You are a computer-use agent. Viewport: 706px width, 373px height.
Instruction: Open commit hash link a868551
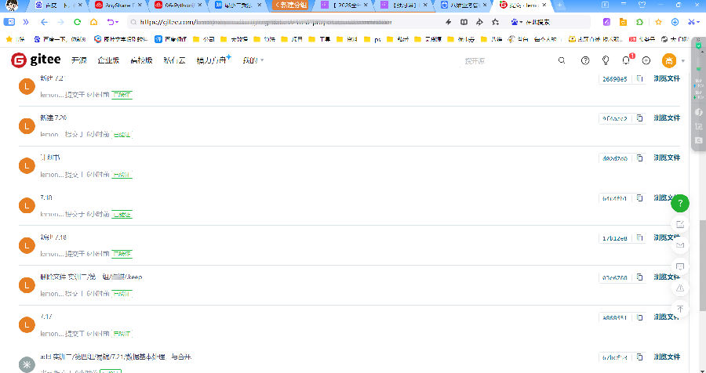pos(613,317)
